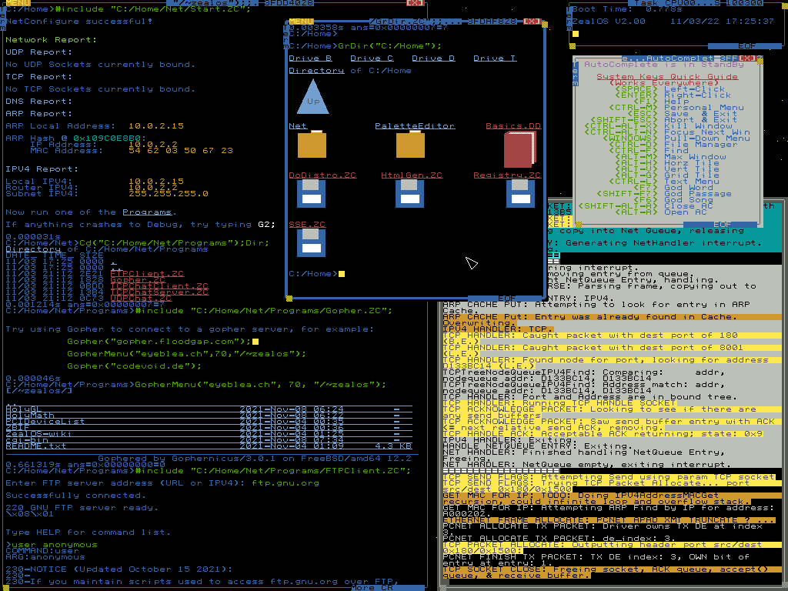Select the ZBIP gopher menu entry
The height and width of the screenshot is (591, 788).
point(209,428)
